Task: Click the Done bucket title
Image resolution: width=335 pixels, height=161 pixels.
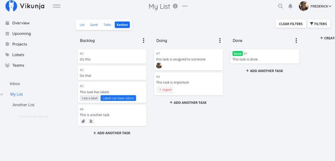Action: pos(238,40)
